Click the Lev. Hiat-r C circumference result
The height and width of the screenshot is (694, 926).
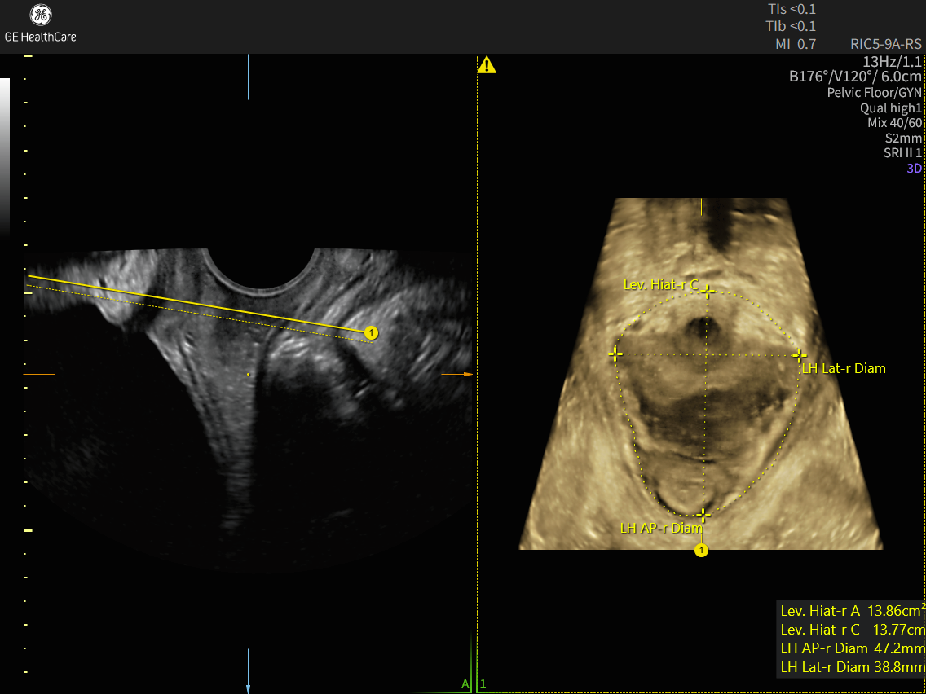click(x=851, y=630)
